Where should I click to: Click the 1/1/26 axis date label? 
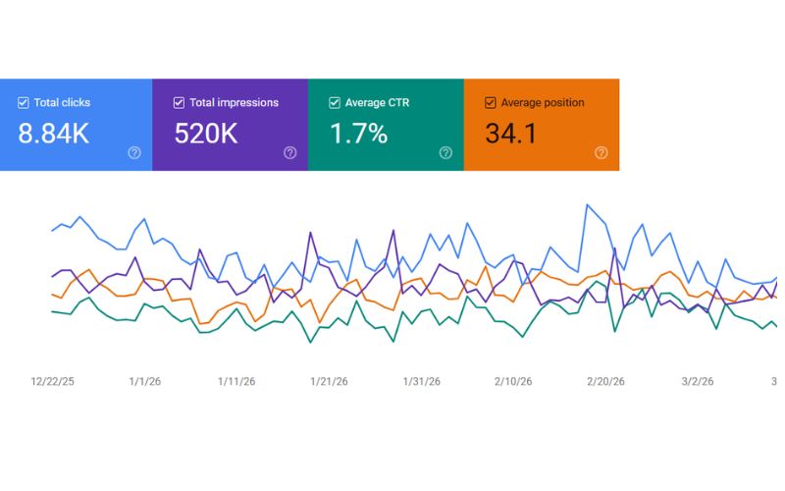145,381
